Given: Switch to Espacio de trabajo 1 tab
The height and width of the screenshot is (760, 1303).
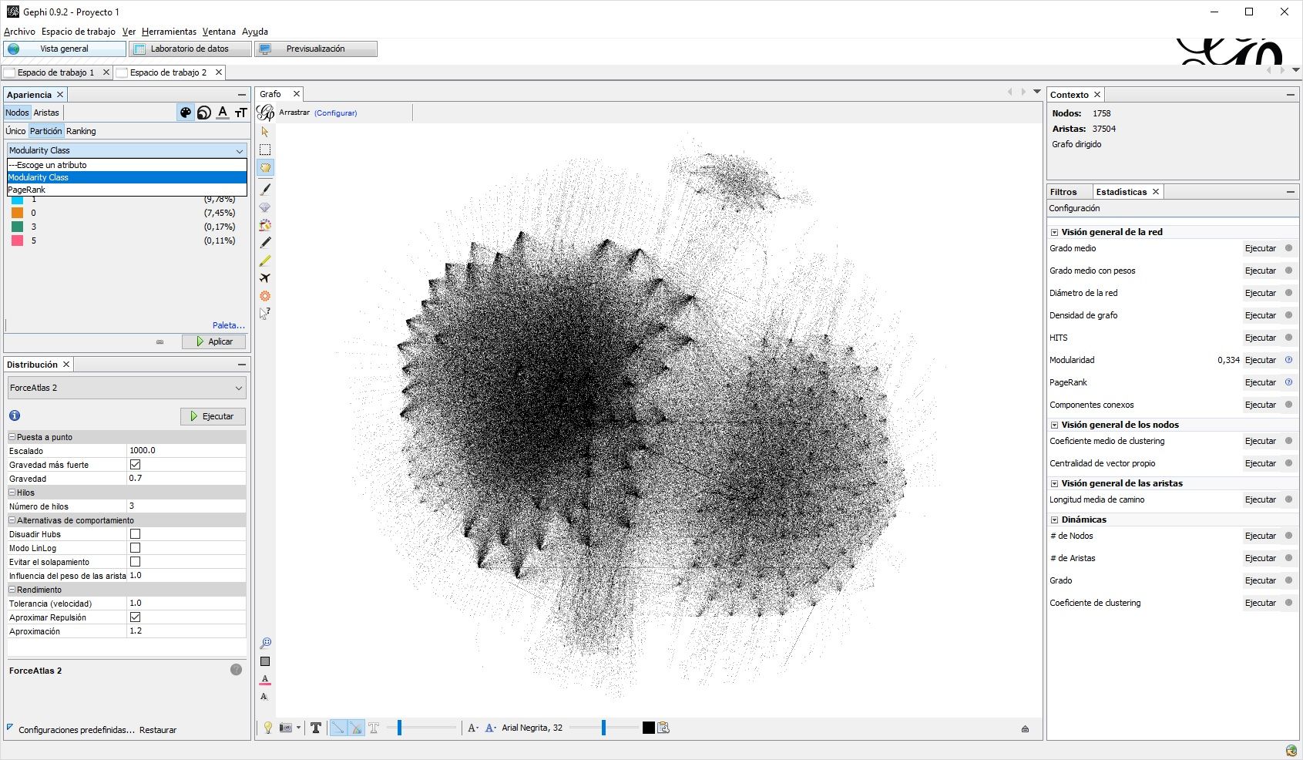Looking at the screenshot, I should (55, 72).
